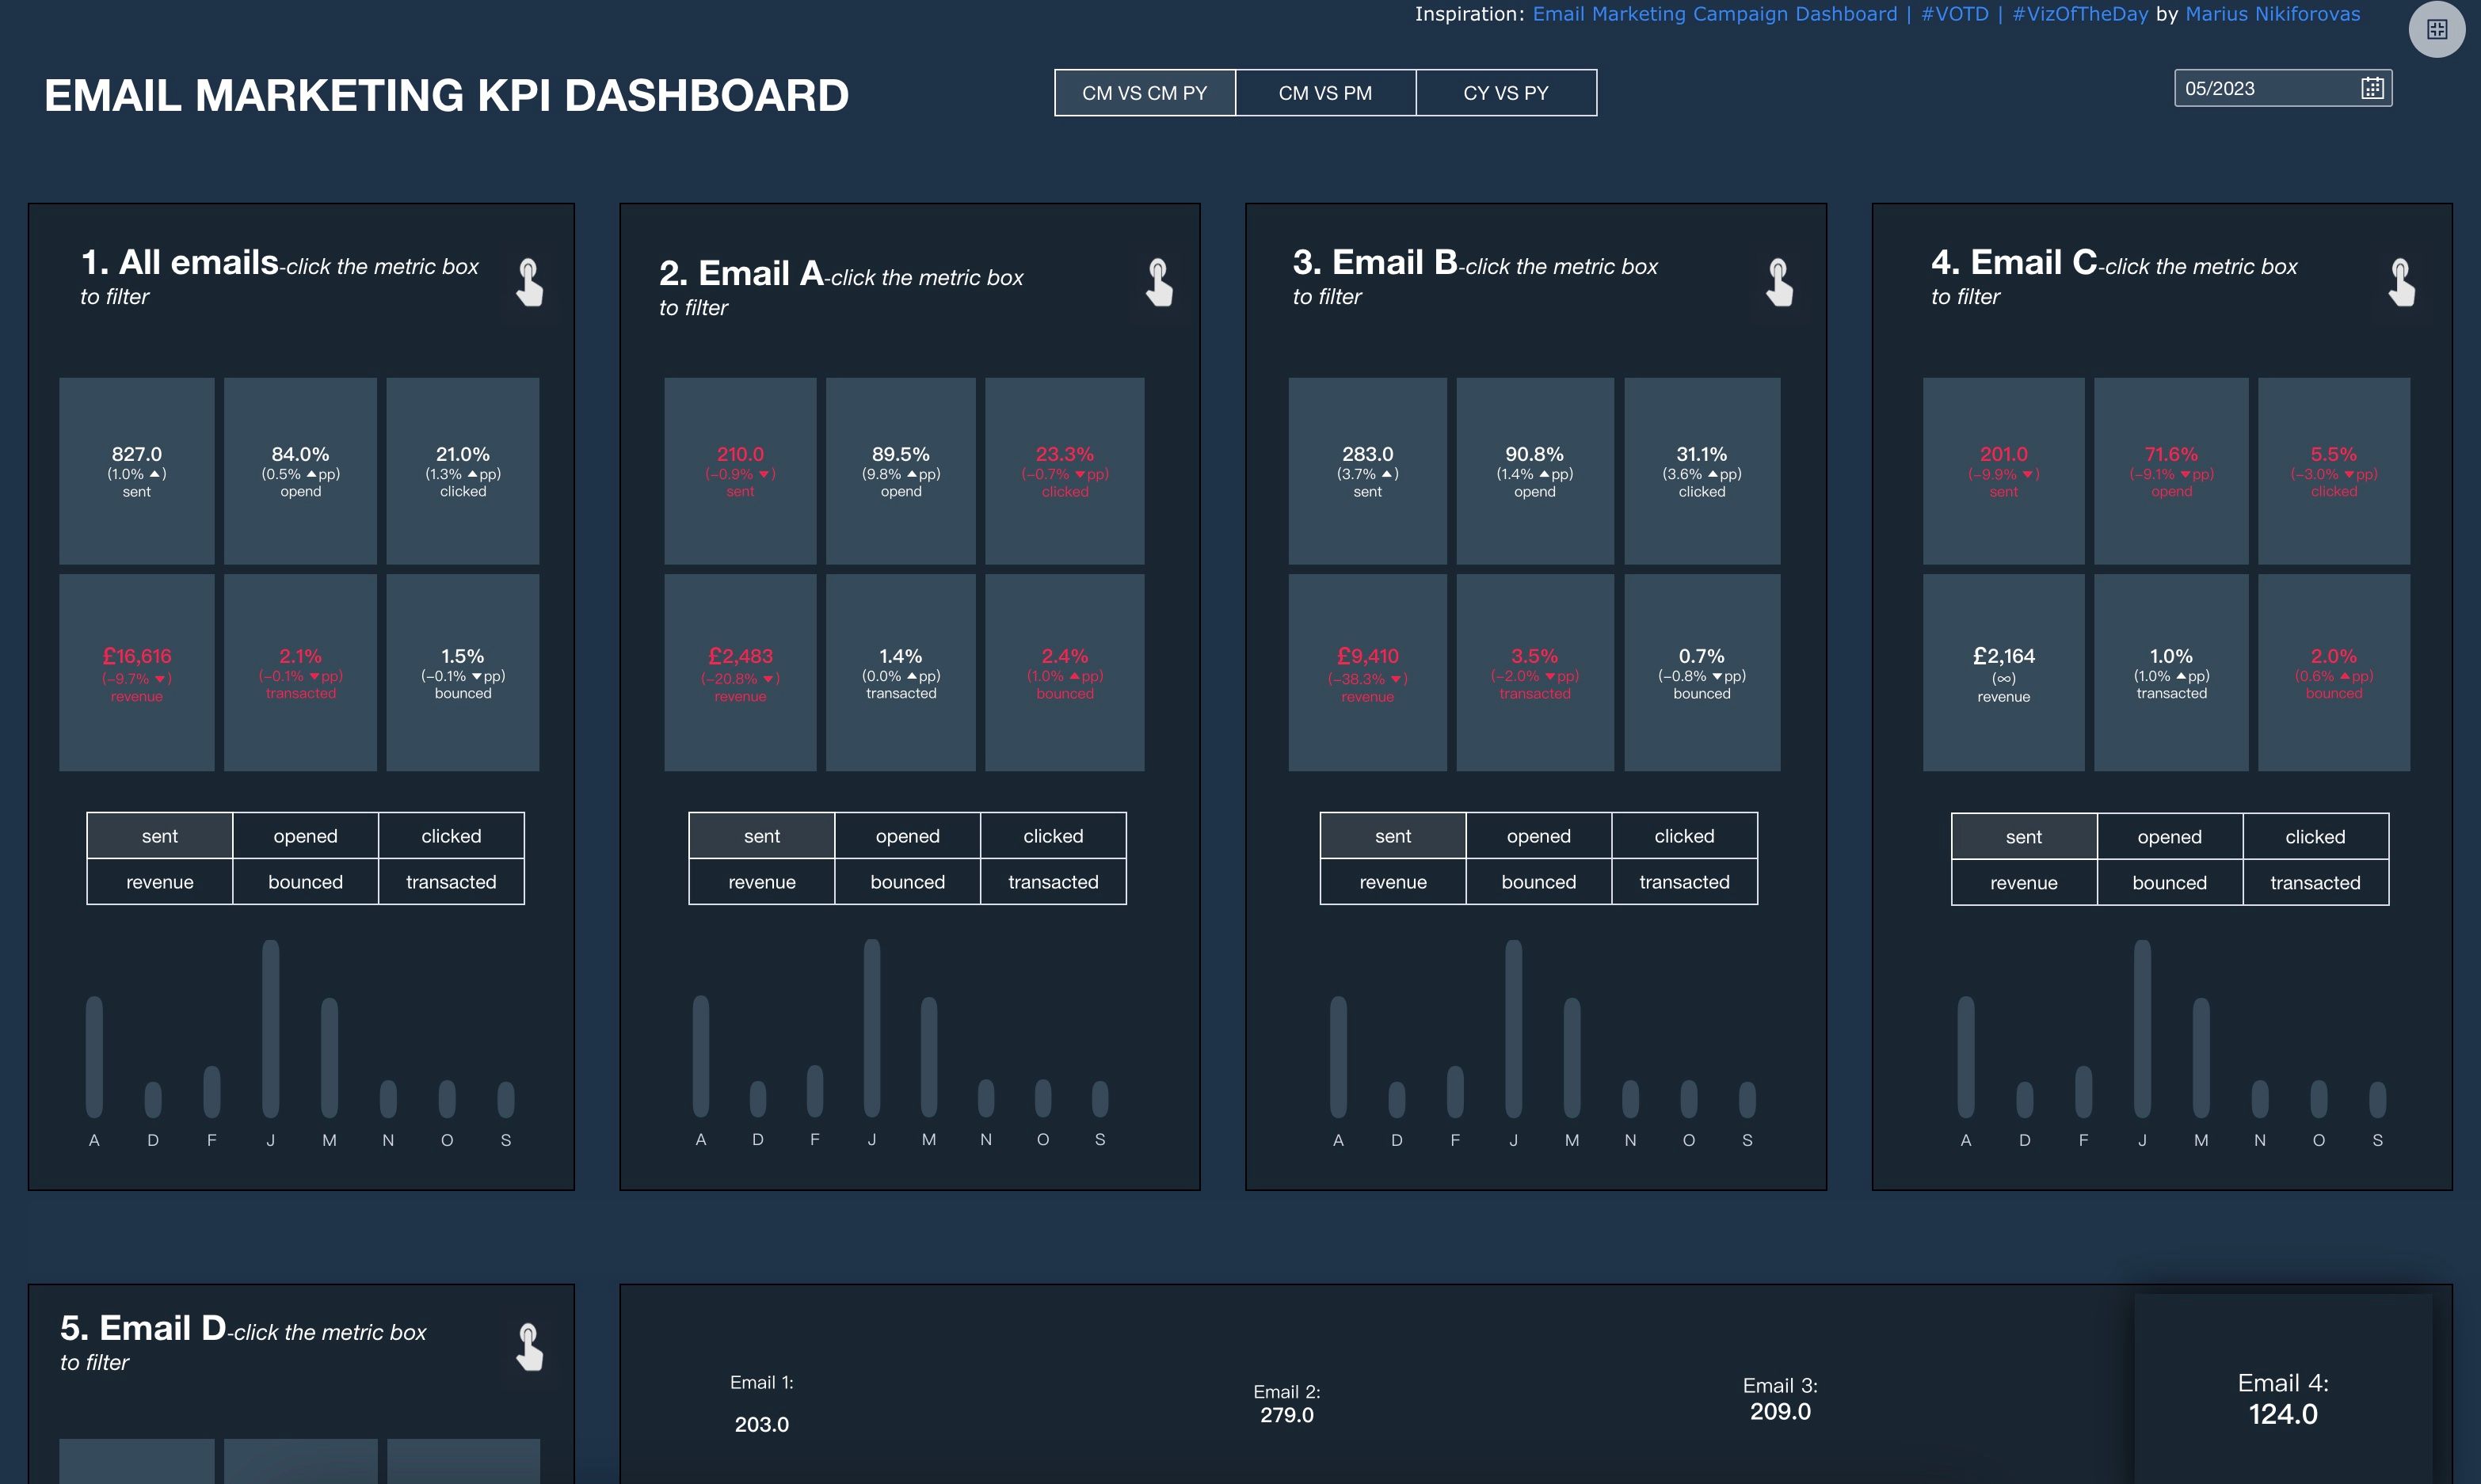2481x1484 pixels.
Task: Select 'opened' toggle in Email C panel
Action: (2170, 837)
